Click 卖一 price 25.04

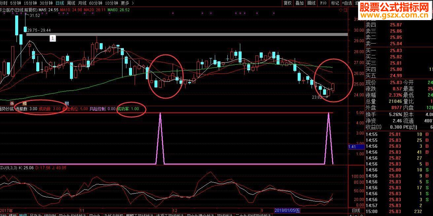coord(396,44)
